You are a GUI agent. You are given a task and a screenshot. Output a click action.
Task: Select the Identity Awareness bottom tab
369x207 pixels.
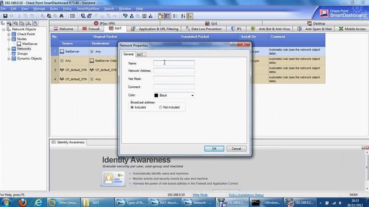[68, 142]
